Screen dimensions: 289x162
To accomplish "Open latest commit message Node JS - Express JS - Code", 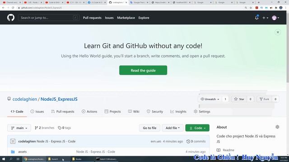I will (x=56, y=141).
